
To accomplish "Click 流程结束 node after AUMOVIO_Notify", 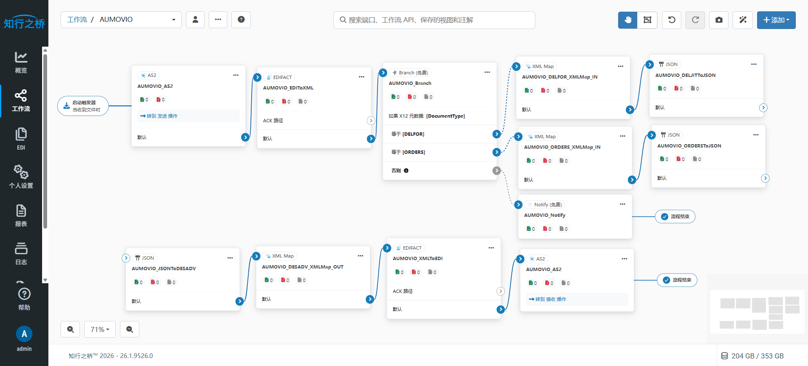I will click(x=675, y=216).
